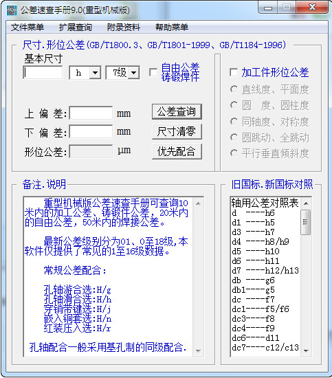The height and width of the screenshot is (378, 332).
Task: Select 平行垂直倾斜度 radio option
Action: (234, 153)
